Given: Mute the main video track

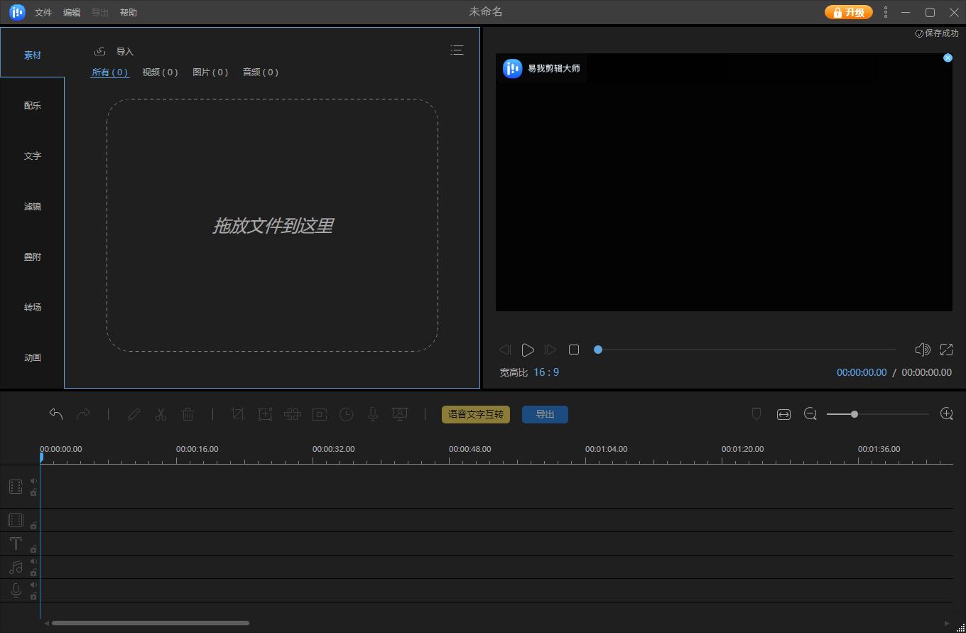Looking at the screenshot, I should click(x=33, y=481).
